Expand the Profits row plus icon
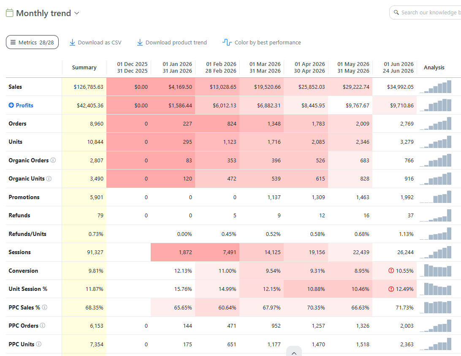The height and width of the screenshot is (356, 461). (11, 105)
